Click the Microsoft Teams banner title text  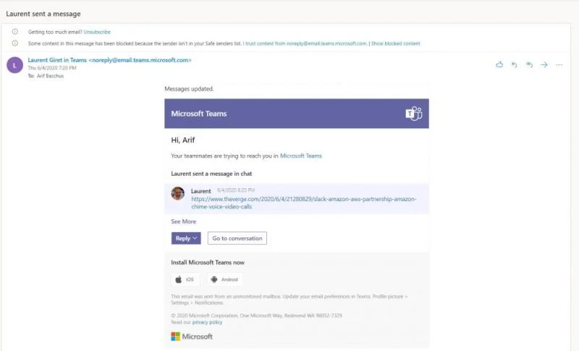click(198, 114)
